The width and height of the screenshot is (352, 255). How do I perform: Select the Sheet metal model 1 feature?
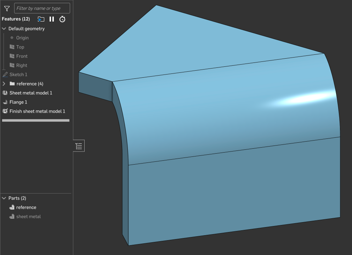pos(31,93)
